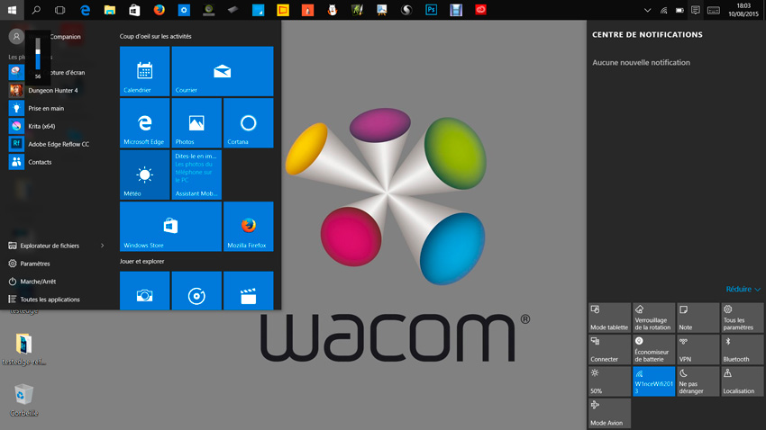Screen dimensions: 766x430
Task: Adjust the volume slider overlay
Action: (38, 54)
